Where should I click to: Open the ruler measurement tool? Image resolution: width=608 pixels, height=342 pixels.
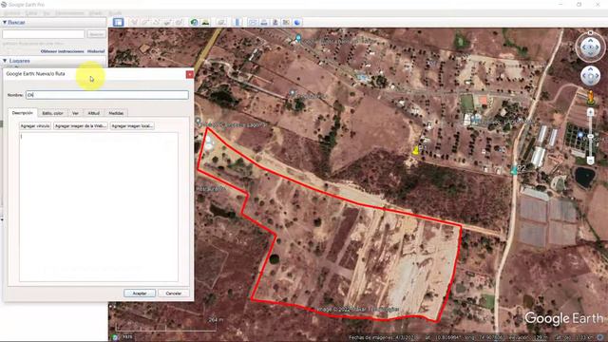pyautogui.click(x=237, y=22)
